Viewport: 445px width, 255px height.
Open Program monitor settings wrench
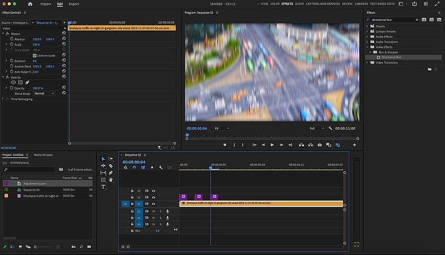point(330,128)
